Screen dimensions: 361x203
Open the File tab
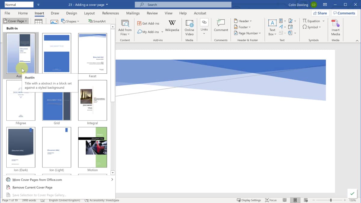pyautogui.click(x=7, y=13)
